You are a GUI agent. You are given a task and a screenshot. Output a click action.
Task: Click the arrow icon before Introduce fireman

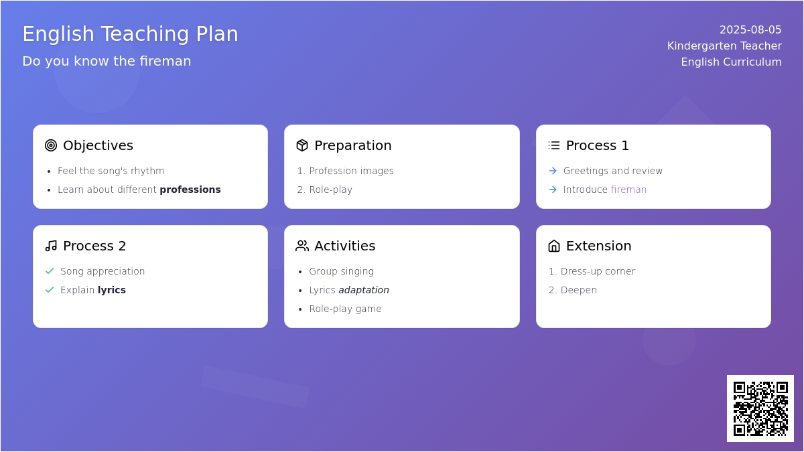coord(553,190)
